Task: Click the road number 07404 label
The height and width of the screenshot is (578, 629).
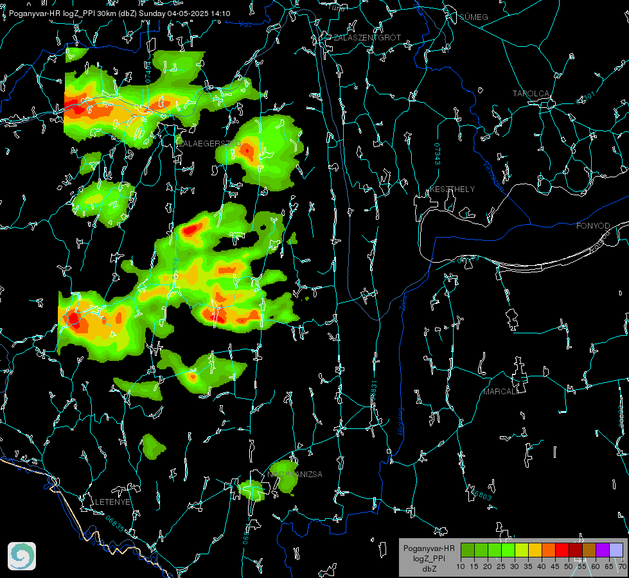Action: point(148,73)
